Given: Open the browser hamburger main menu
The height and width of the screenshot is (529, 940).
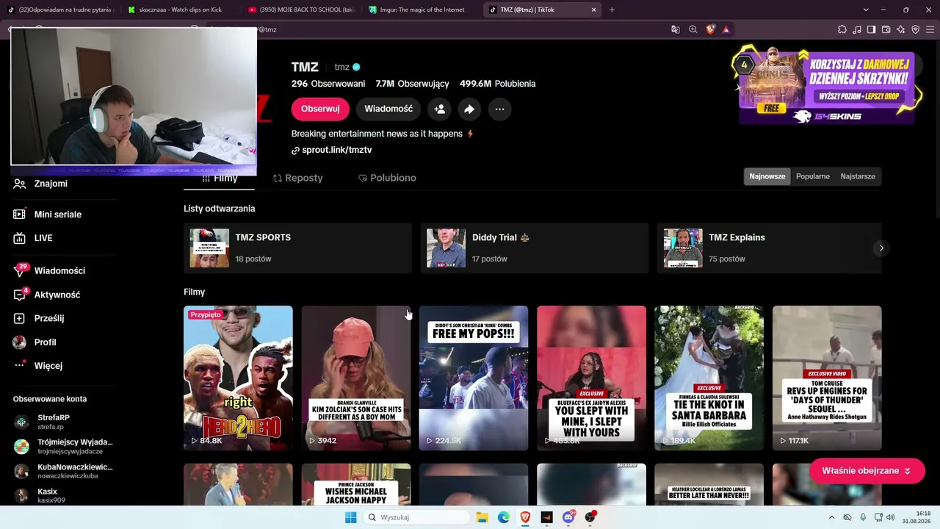Looking at the screenshot, I should point(930,29).
